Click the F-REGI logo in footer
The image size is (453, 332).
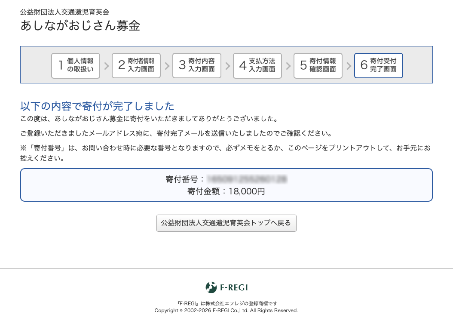click(x=226, y=287)
